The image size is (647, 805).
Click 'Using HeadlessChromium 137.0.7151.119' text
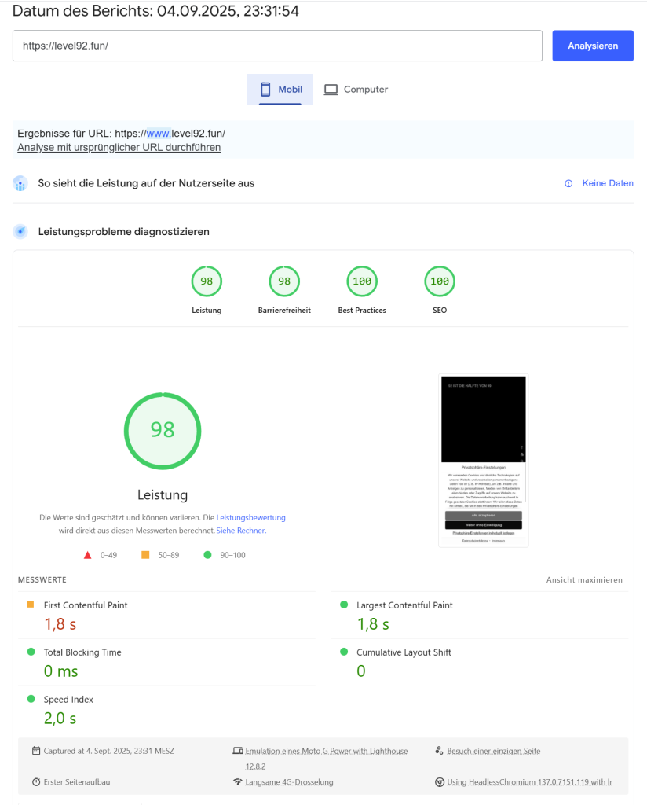click(528, 782)
